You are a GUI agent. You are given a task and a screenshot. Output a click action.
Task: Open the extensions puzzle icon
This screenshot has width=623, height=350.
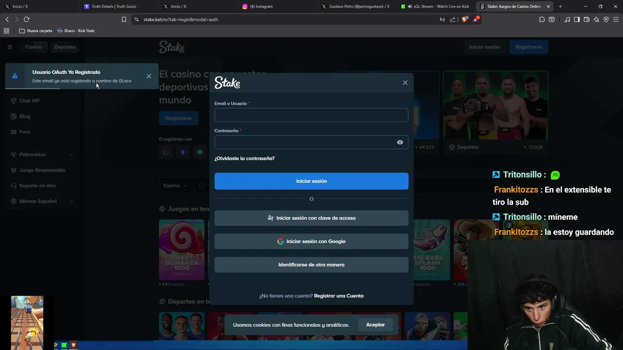[542, 19]
